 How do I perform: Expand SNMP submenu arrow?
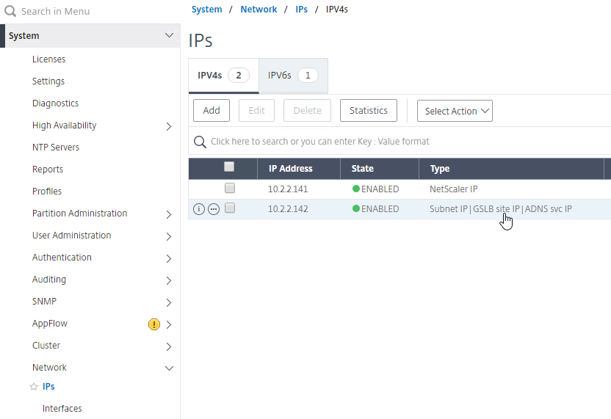coord(169,302)
